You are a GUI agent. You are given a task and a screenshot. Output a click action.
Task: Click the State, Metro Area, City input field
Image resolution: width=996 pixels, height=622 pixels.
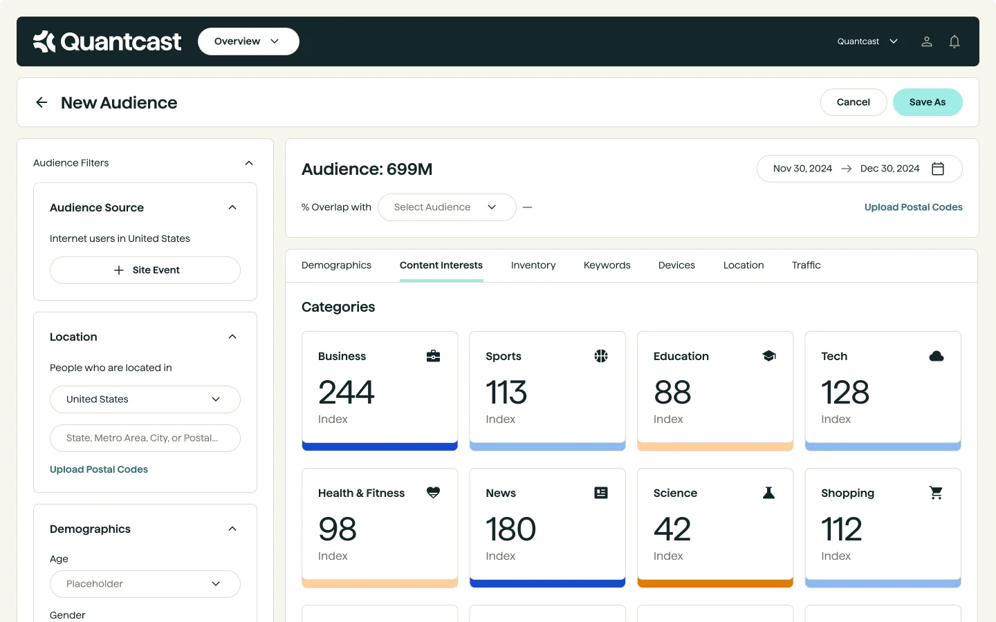pos(145,438)
